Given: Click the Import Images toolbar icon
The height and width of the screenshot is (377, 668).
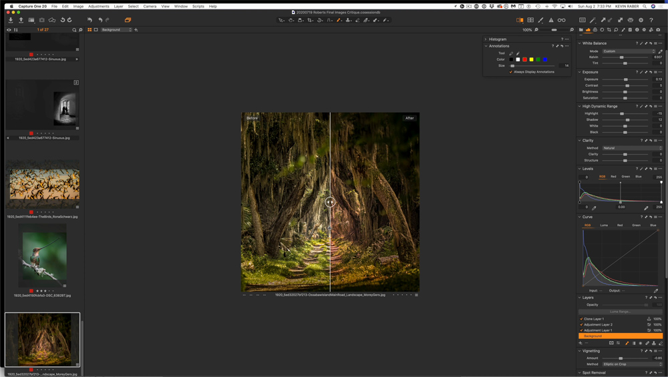Looking at the screenshot, I should point(11,20).
